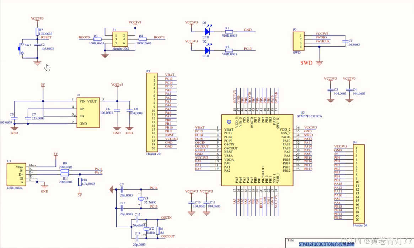Select capacitor C12 20p,0603
Image resolution: width=414 pixels, height=248 pixels.
[x=122, y=208]
